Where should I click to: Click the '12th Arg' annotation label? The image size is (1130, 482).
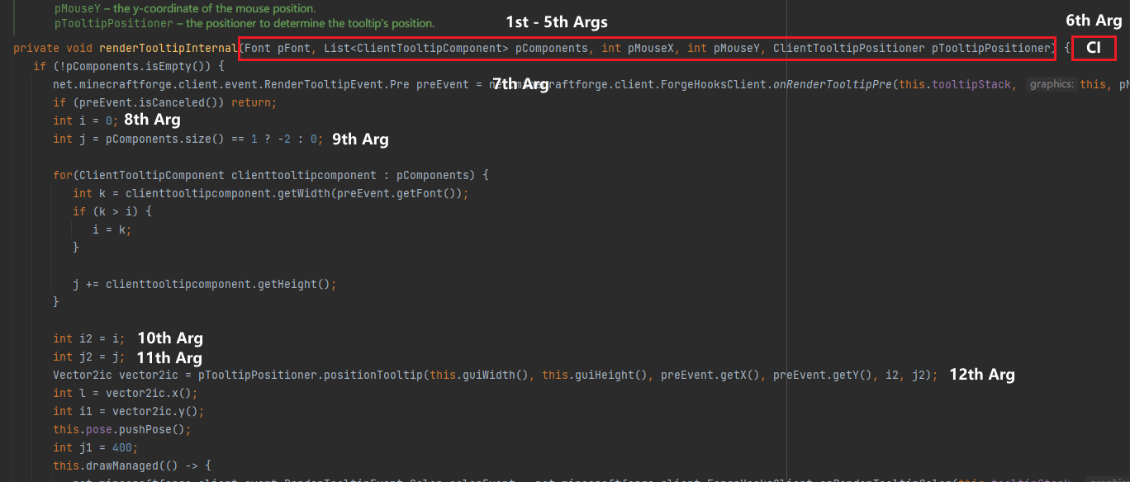pyautogui.click(x=981, y=374)
